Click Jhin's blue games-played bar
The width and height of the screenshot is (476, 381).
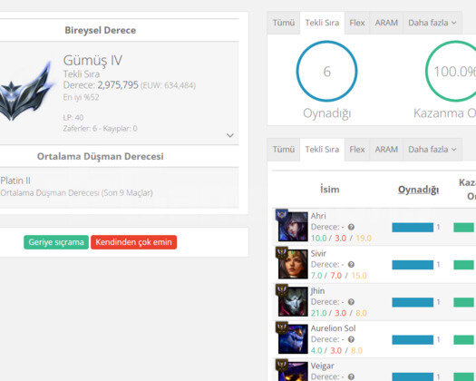coord(413,302)
